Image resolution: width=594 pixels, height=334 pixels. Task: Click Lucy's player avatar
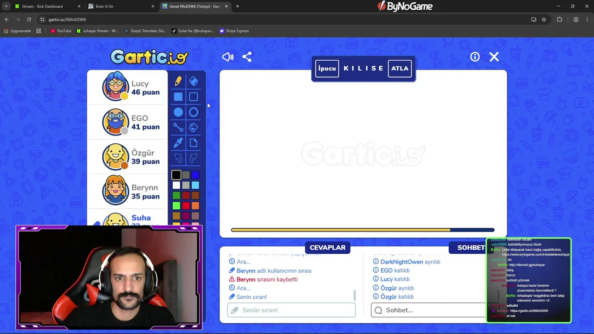(116, 86)
